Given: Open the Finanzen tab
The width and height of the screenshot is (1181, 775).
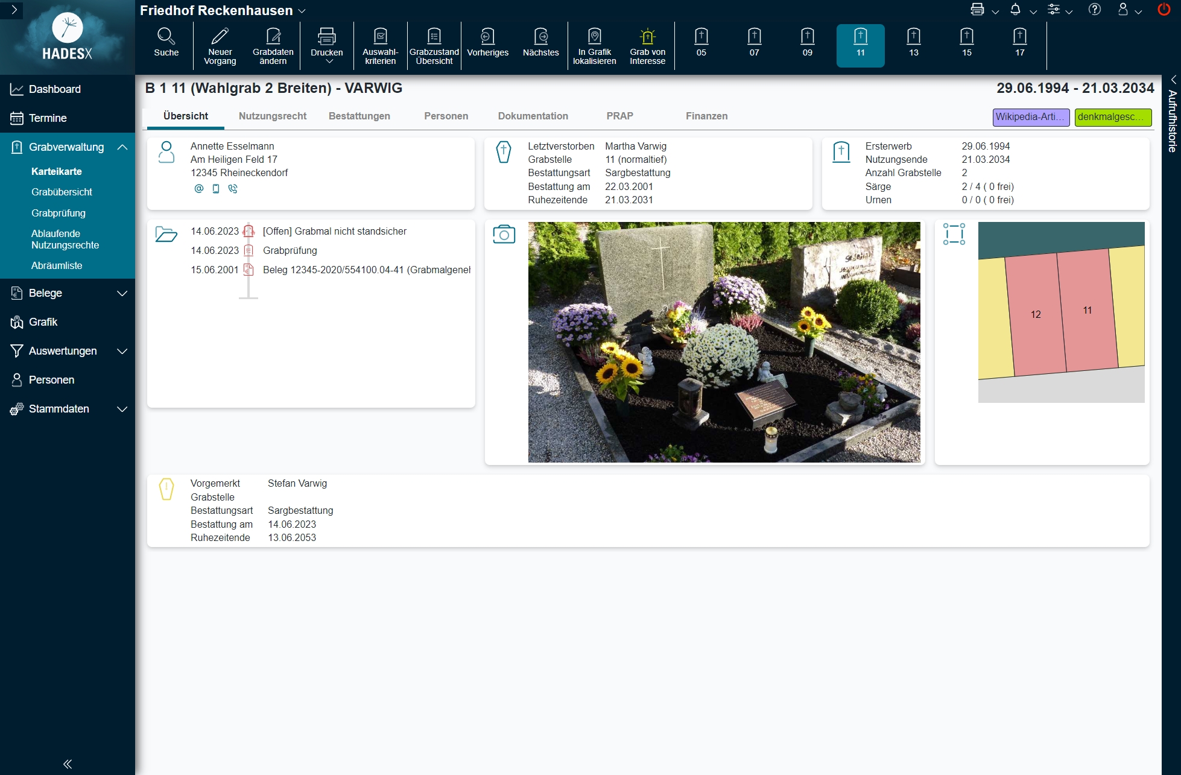Looking at the screenshot, I should click(706, 116).
